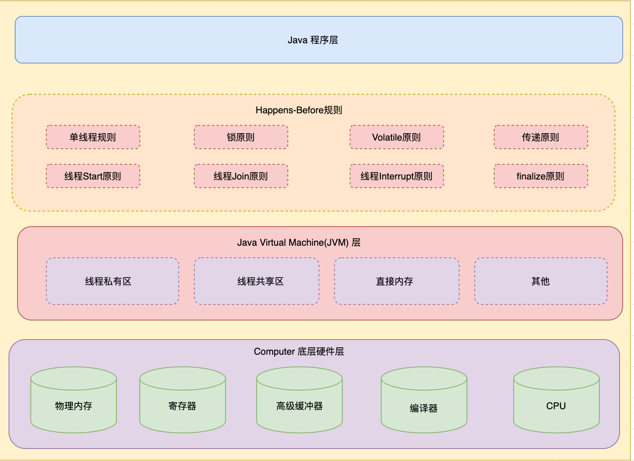The width and height of the screenshot is (634, 461).
Task: Select the 线程共享区 box
Action: coord(257,281)
